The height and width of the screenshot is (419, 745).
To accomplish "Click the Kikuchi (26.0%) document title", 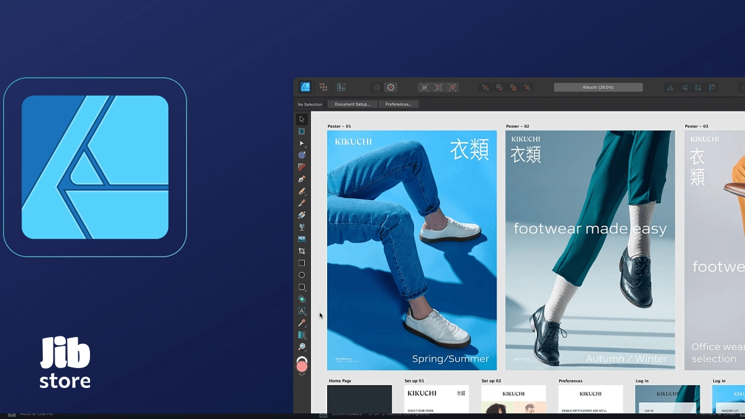I will point(598,88).
